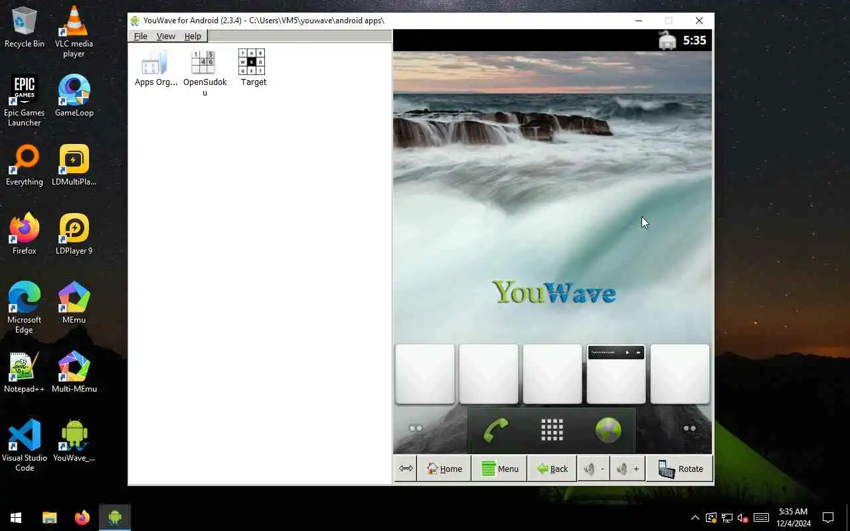This screenshot has width=850, height=531.
Task: Tap the left screen indicator dots
Action: pyautogui.click(x=416, y=428)
